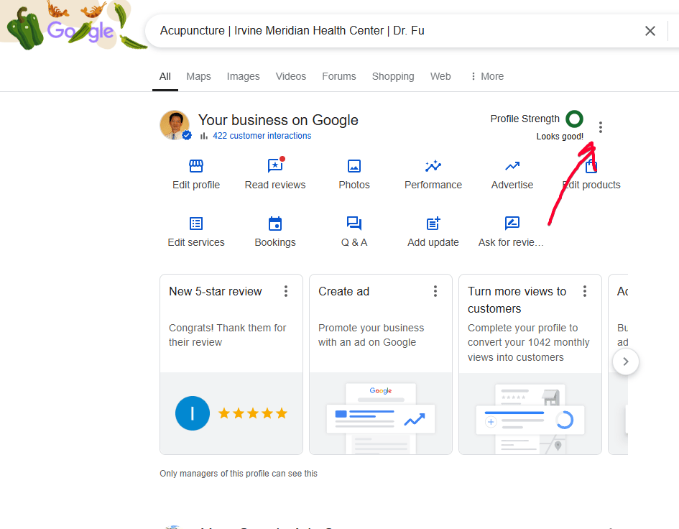
Task: Expand more cards with the right arrow
Action: point(625,362)
